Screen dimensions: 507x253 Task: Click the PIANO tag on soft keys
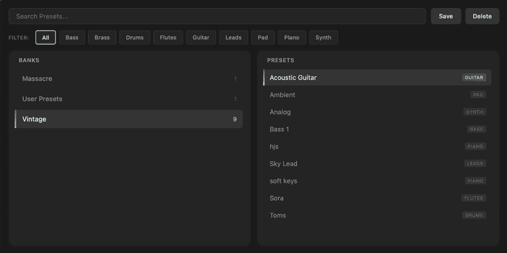pyautogui.click(x=475, y=181)
